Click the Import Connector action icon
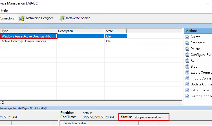 click(187, 78)
